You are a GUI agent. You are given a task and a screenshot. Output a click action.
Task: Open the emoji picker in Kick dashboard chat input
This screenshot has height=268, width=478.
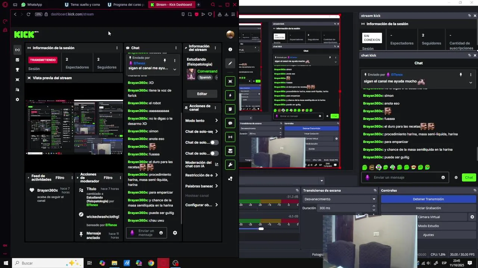(161, 233)
